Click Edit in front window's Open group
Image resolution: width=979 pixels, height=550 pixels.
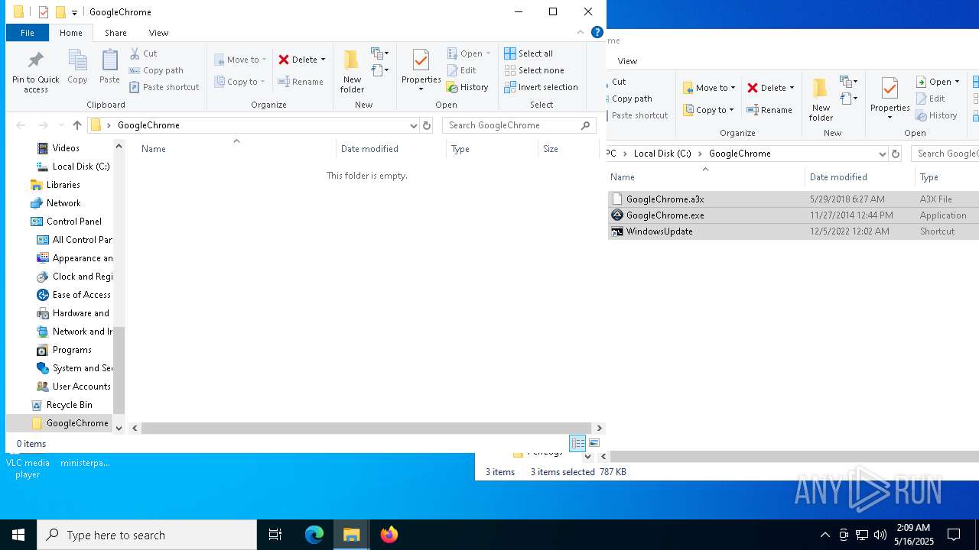(461, 70)
